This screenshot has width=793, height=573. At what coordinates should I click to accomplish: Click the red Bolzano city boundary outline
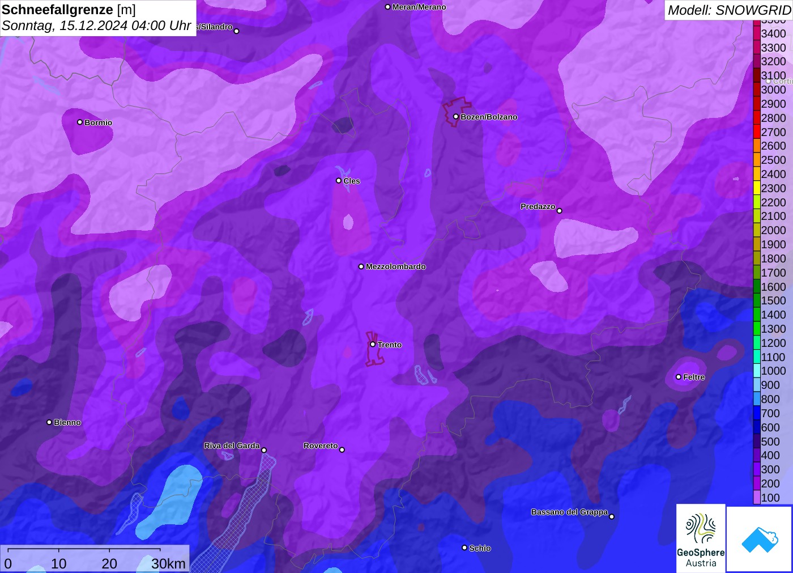tap(457, 112)
